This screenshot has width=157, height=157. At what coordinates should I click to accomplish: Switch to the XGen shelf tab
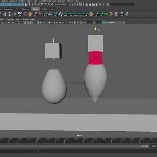pyautogui.click(x=53, y=9)
